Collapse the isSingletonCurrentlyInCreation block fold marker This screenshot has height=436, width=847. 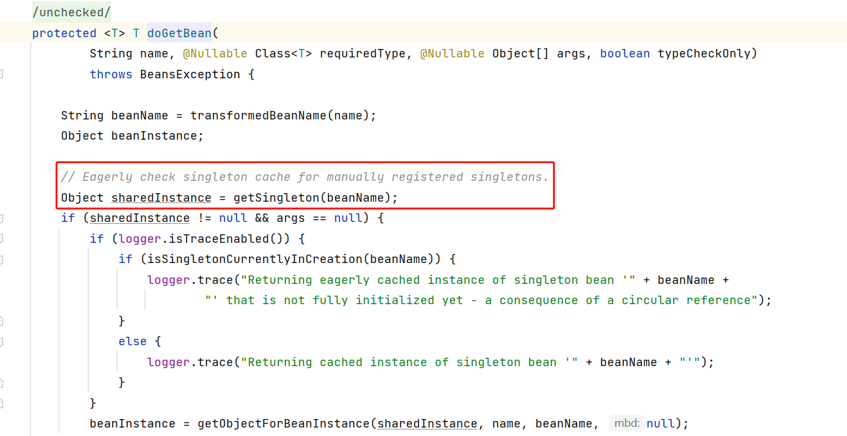pyautogui.click(x=1, y=259)
